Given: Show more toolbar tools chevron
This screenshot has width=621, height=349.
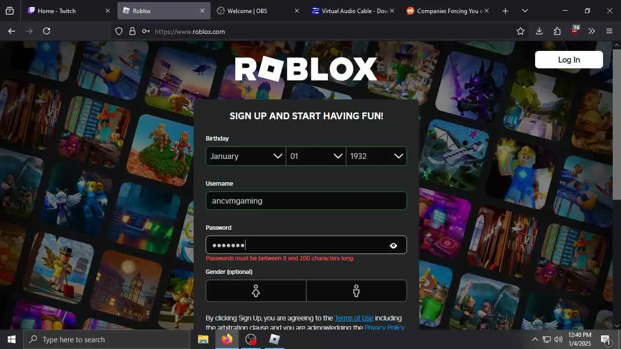Looking at the screenshot, I should [x=591, y=31].
